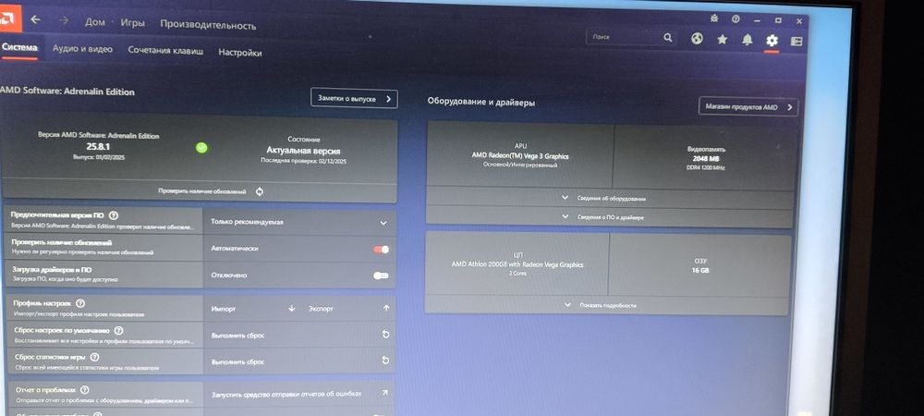The height and width of the screenshot is (416, 924).
Task: Click the reset icon for Сброс статистики игры
Action: [x=385, y=360]
